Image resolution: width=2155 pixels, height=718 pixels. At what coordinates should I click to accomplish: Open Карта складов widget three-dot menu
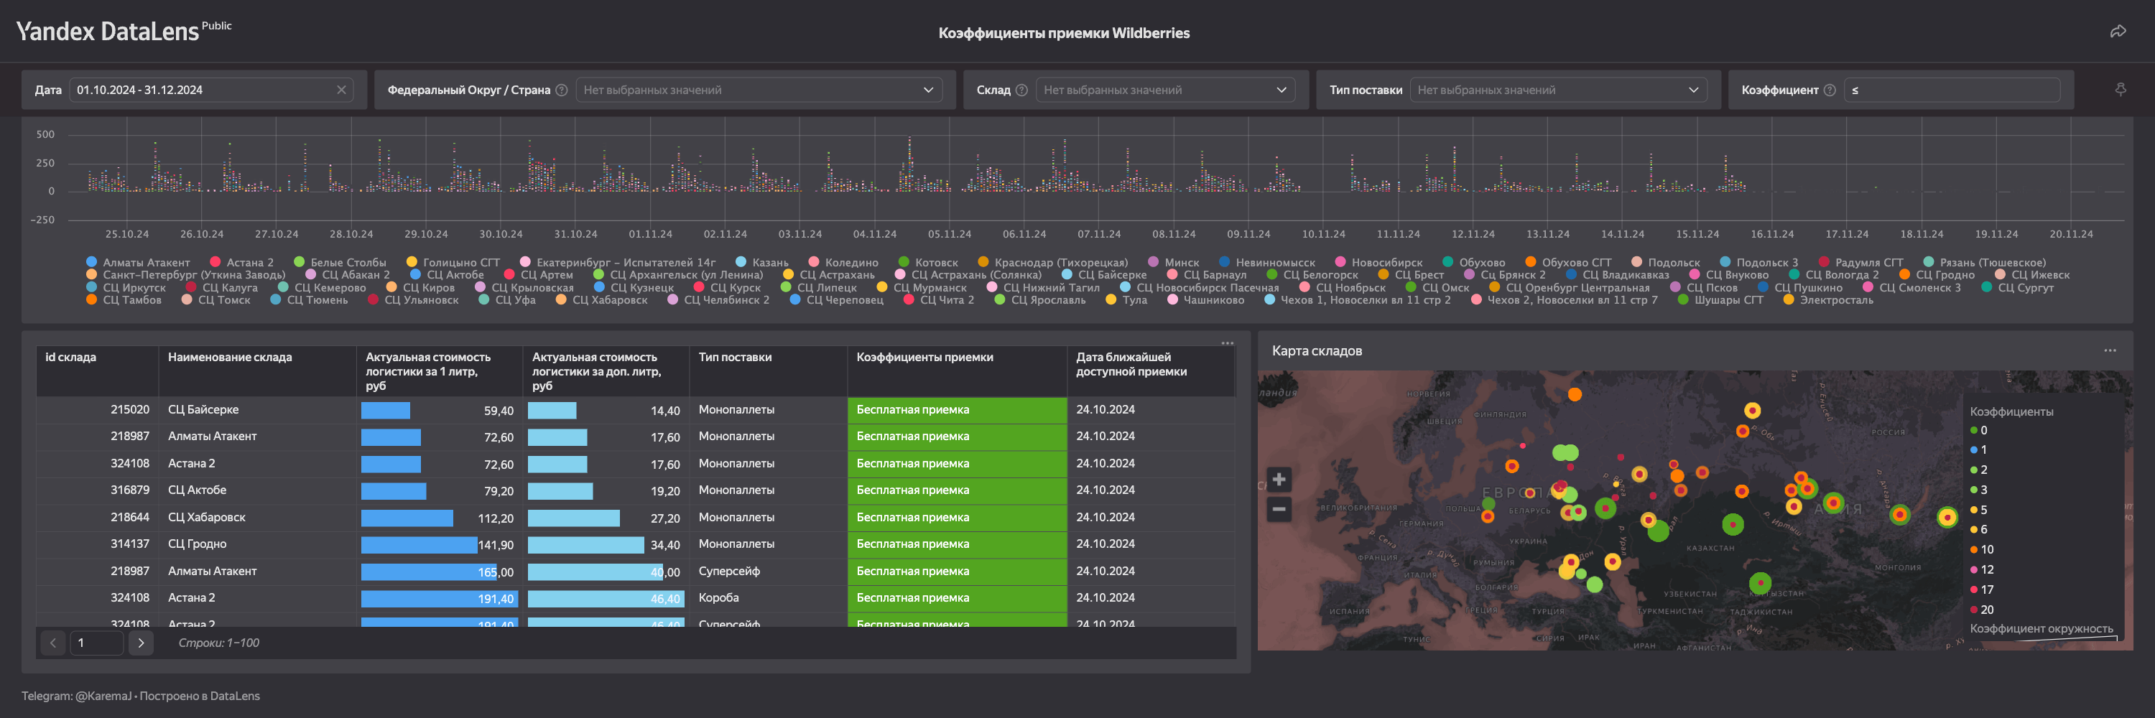(2110, 350)
